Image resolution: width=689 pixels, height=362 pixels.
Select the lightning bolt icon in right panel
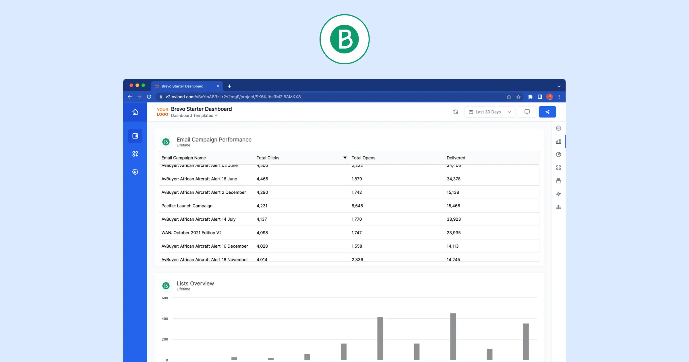coord(558,194)
